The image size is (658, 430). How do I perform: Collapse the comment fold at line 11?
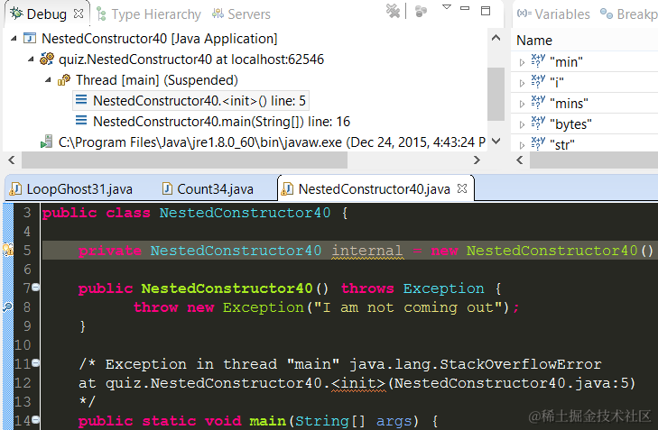[36, 362]
